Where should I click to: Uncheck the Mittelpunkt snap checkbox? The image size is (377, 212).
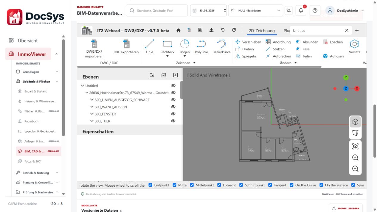pos(192,185)
